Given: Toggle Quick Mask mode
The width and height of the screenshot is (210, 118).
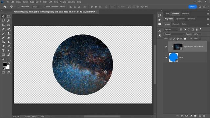Looking at the screenshot, I should pos(3,72).
